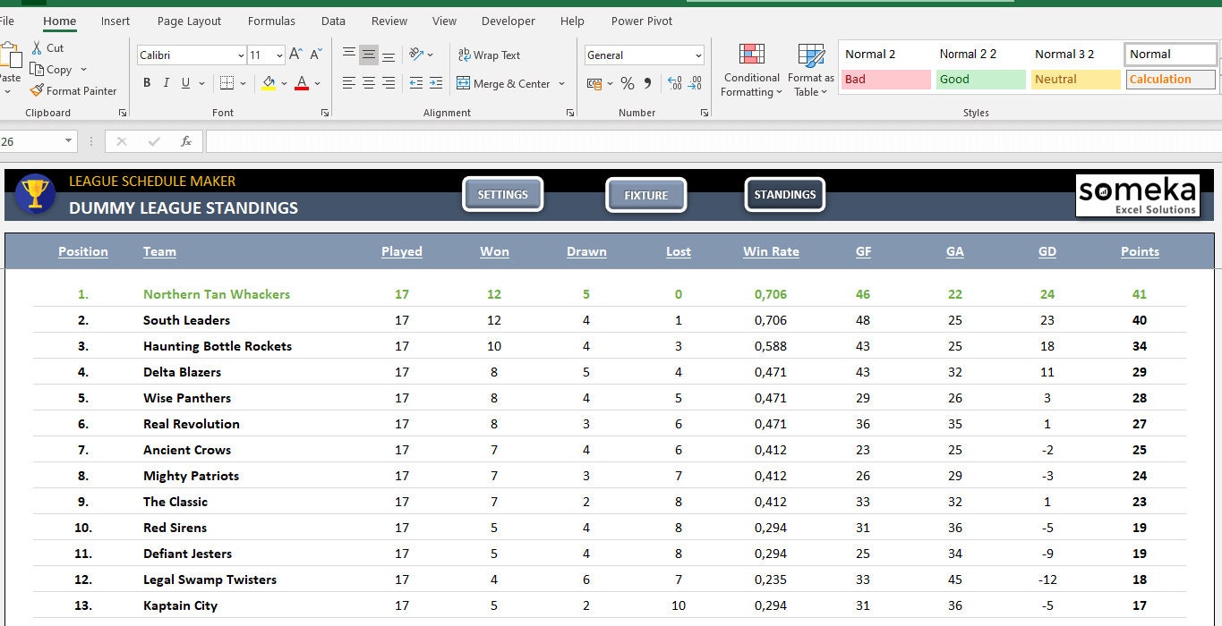
Task: Click the formula bar enter checkmark
Action: pos(154,141)
